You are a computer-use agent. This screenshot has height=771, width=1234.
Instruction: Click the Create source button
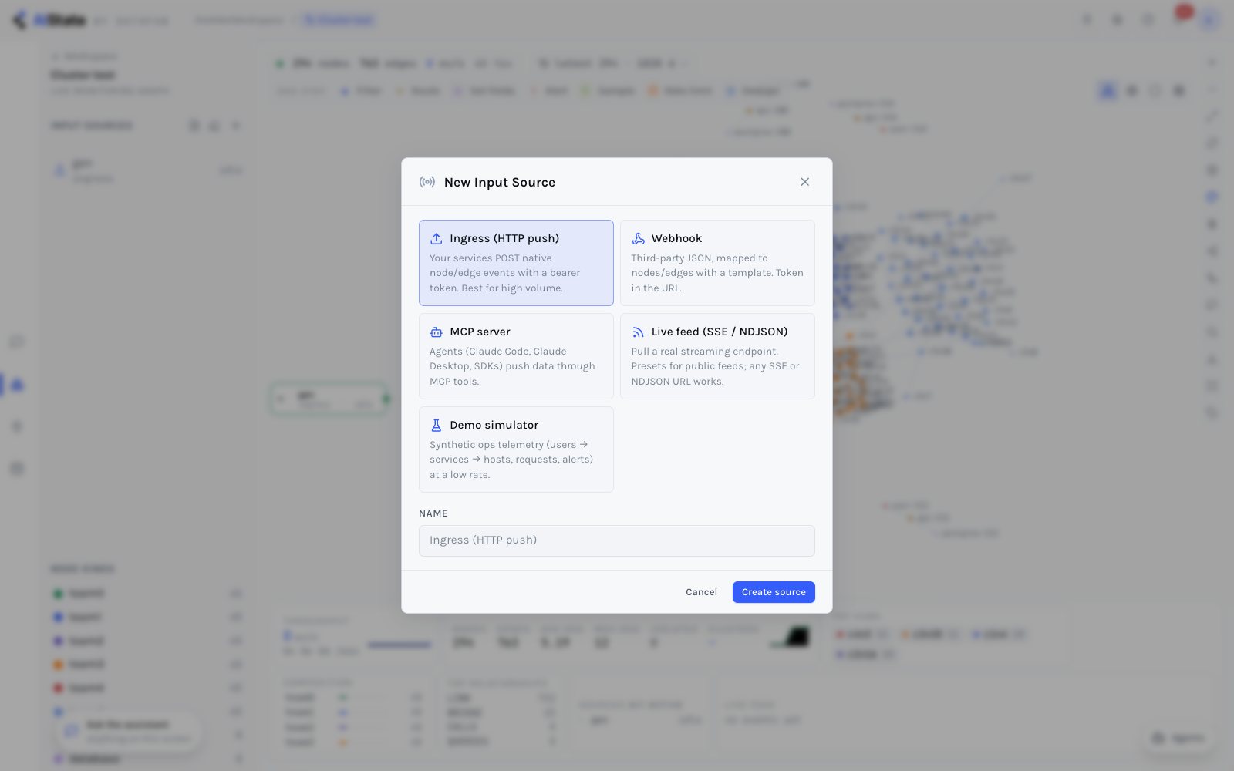point(774,592)
